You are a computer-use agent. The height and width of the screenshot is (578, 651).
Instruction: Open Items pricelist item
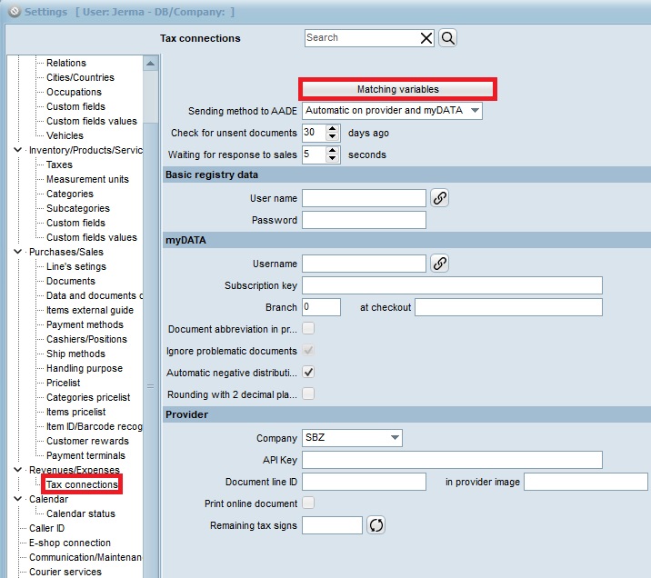[x=76, y=411]
